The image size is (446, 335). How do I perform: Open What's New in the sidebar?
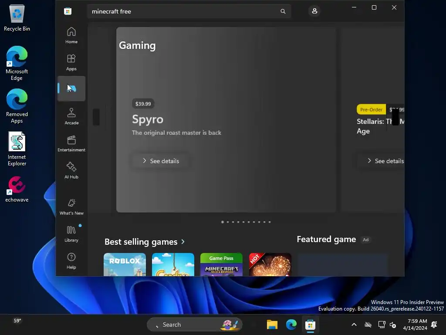pos(71,207)
